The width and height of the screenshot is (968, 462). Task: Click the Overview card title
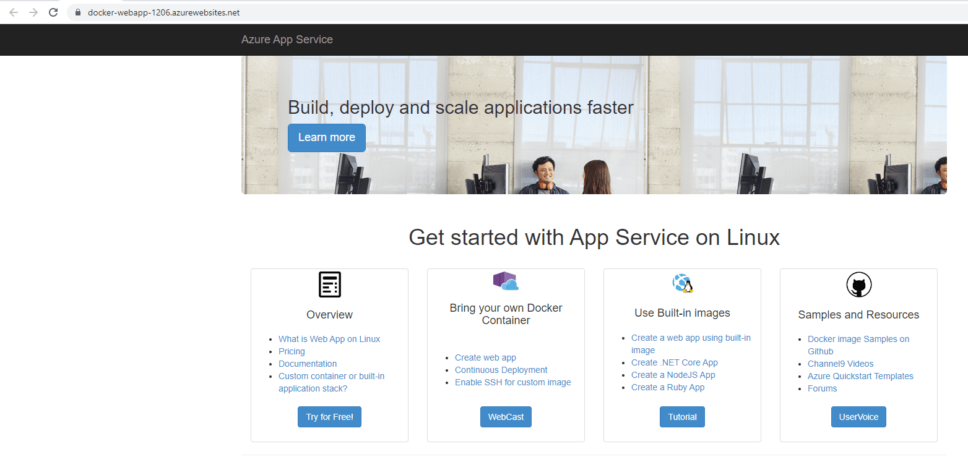(x=329, y=315)
